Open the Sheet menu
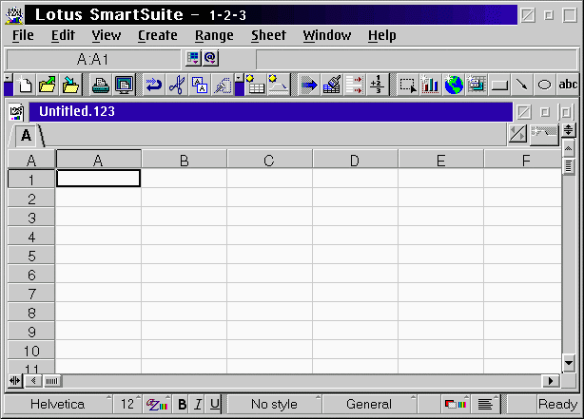This screenshot has width=584, height=419. pyautogui.click(x=268, y=35)
